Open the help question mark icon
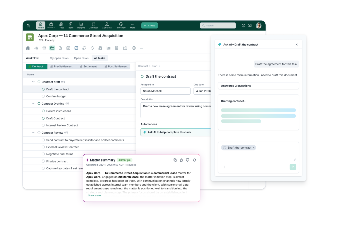343x228 pixels. coord(243,26)
